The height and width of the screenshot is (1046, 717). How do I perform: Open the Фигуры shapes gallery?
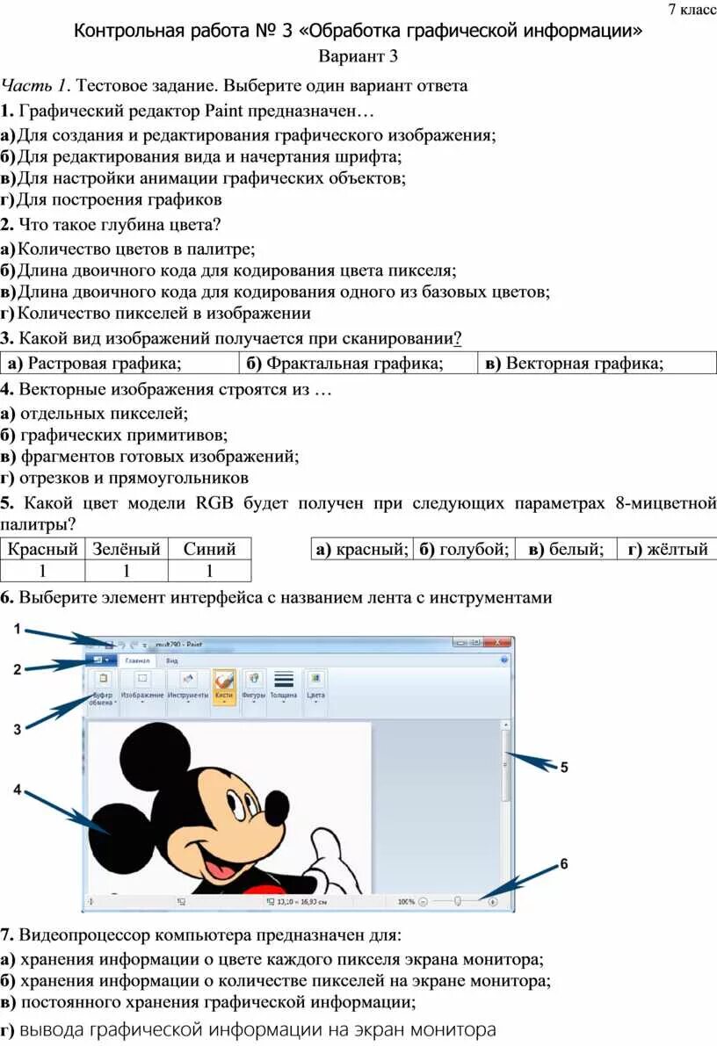coord(254,690)
